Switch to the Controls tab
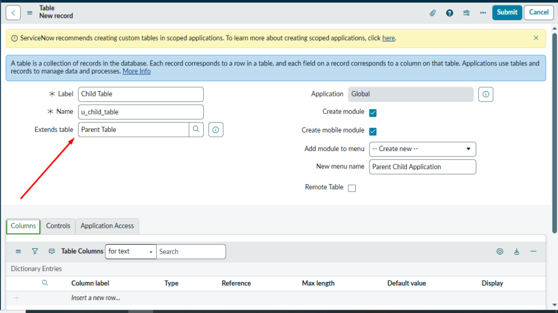This screenshot has width=558, height=313. (x=58, y=226)
